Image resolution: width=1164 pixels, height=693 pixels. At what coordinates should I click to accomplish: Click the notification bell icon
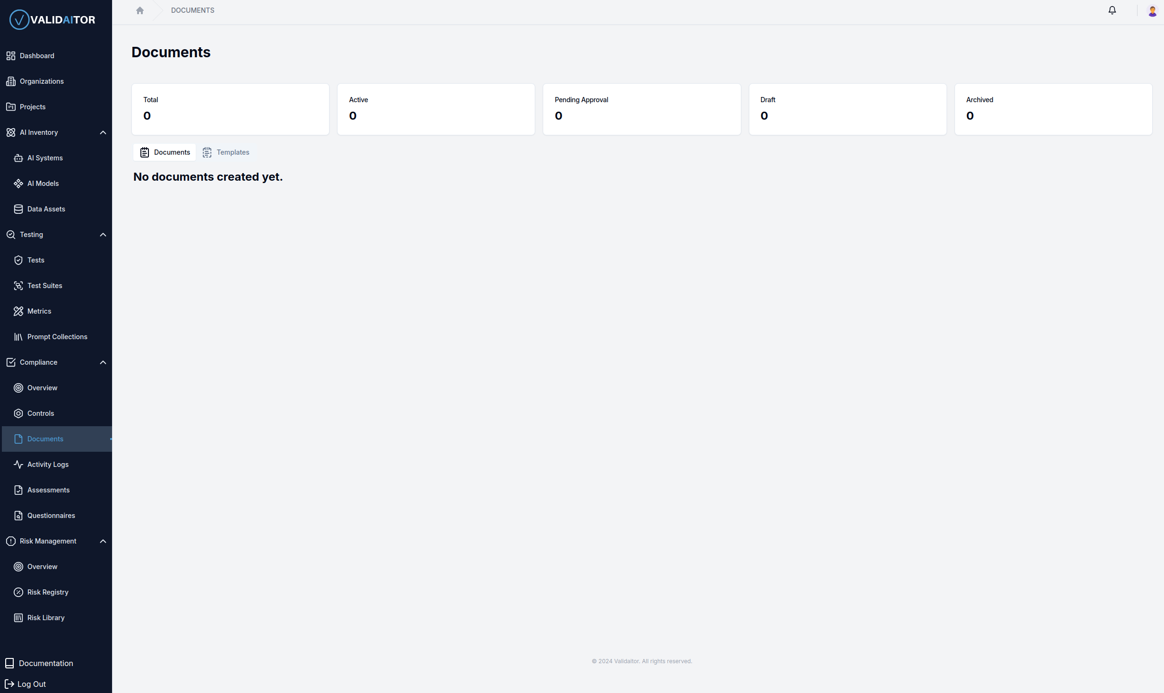tap(1112, 10)
